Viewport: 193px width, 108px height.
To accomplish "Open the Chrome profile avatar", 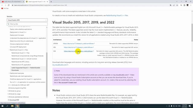I will 188,5.
